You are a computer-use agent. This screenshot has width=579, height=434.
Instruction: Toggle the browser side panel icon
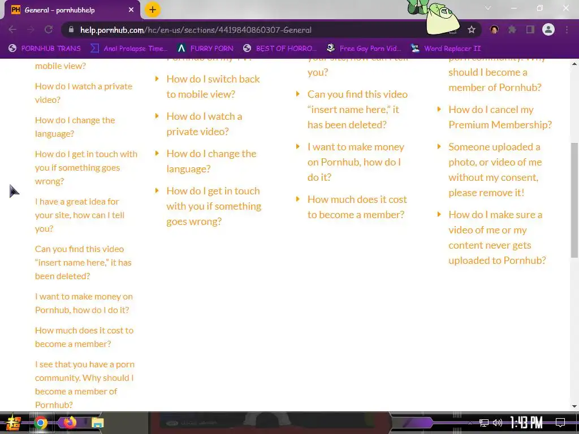pos(530,29)
